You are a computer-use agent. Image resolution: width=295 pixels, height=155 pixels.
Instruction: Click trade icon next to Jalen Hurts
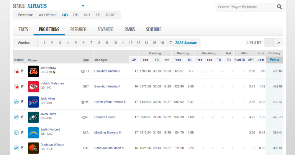click(17, 117)
